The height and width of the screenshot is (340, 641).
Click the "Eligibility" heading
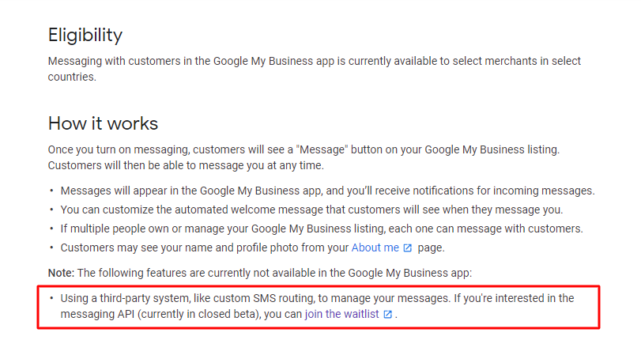(x=85, y=36)
